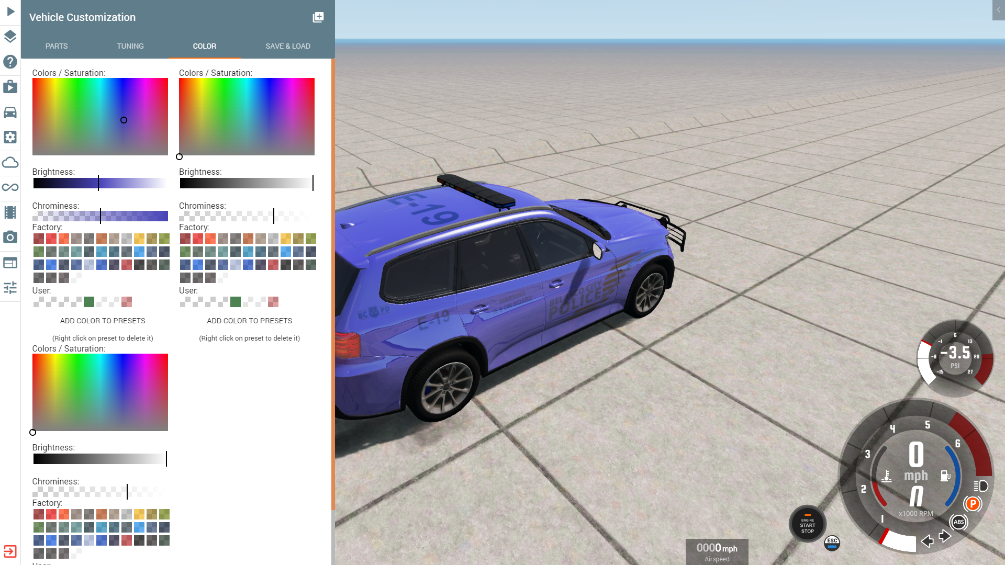The width and height of the screenshot is (1005, 565).
Task: Open the help question mark icon
Action: point(10,62)
